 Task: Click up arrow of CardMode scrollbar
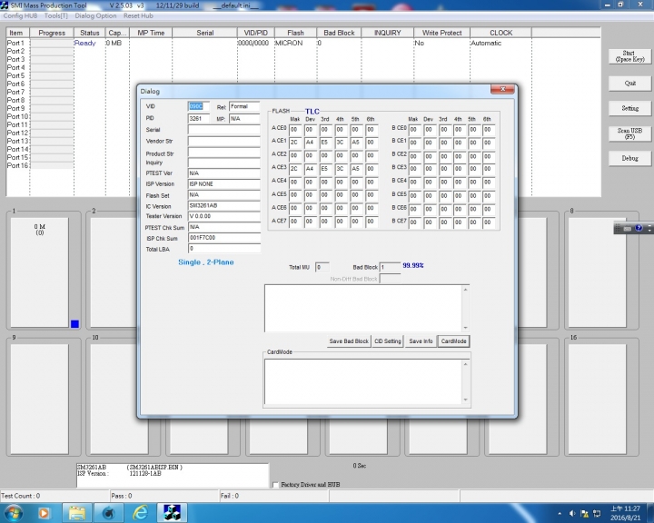[465, 364]
